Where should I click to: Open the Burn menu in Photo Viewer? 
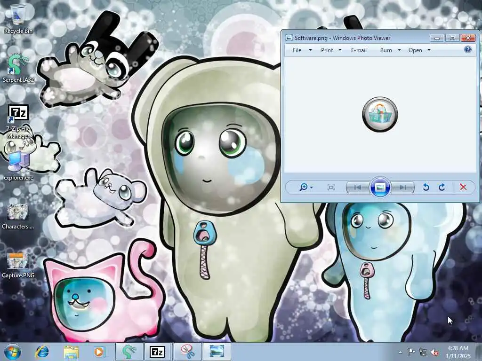(x=386, y=50)
